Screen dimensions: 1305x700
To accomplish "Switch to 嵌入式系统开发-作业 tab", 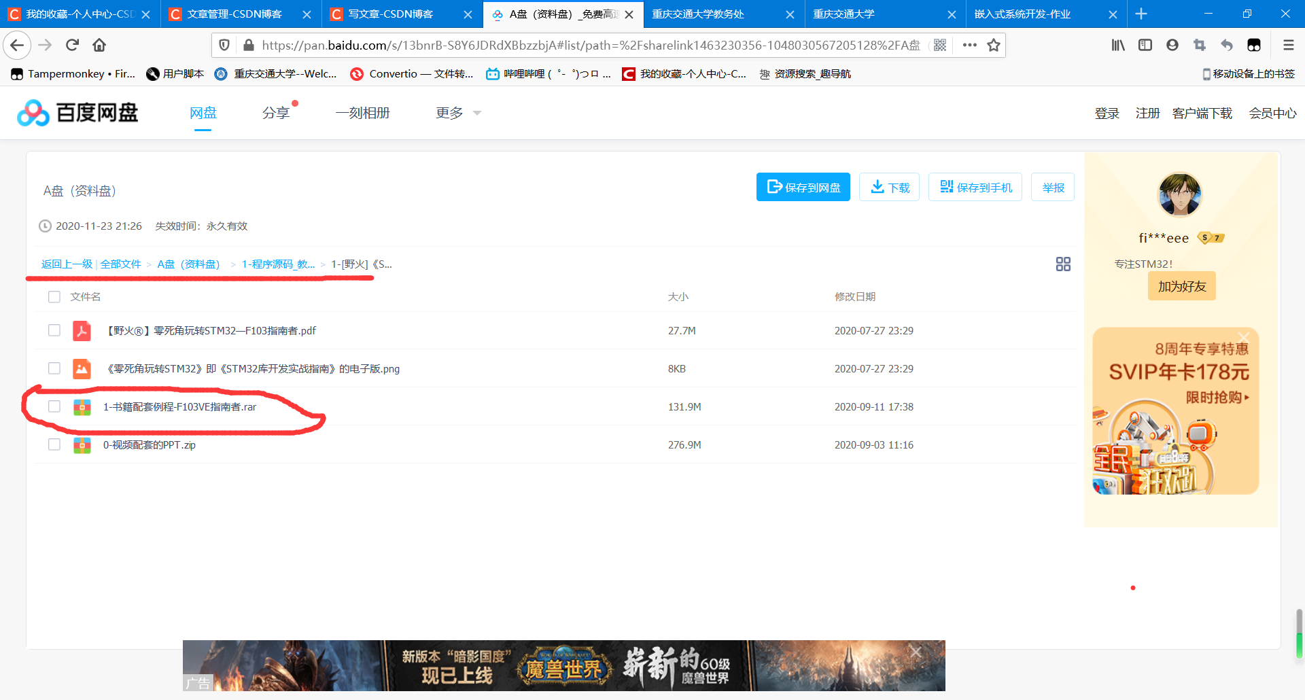I will point(1046,14).
